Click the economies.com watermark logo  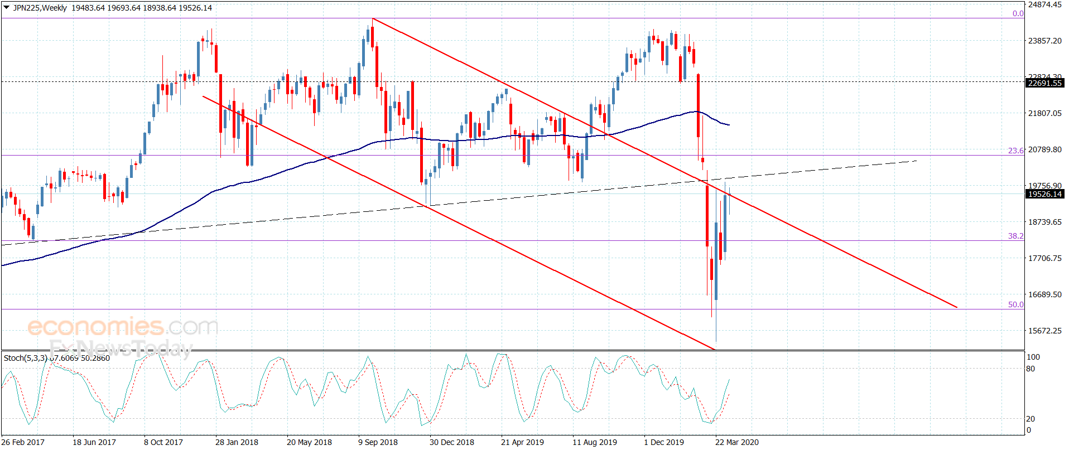pyautogui.click(x=123, y=326)
